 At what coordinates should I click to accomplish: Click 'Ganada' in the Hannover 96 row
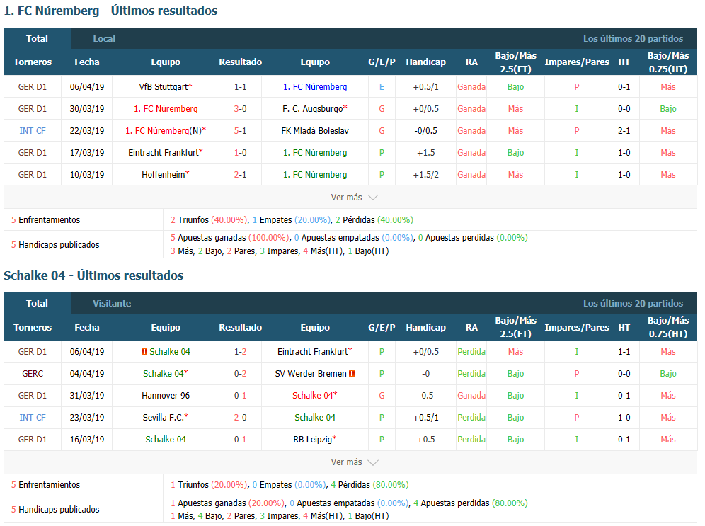point(471,396)
